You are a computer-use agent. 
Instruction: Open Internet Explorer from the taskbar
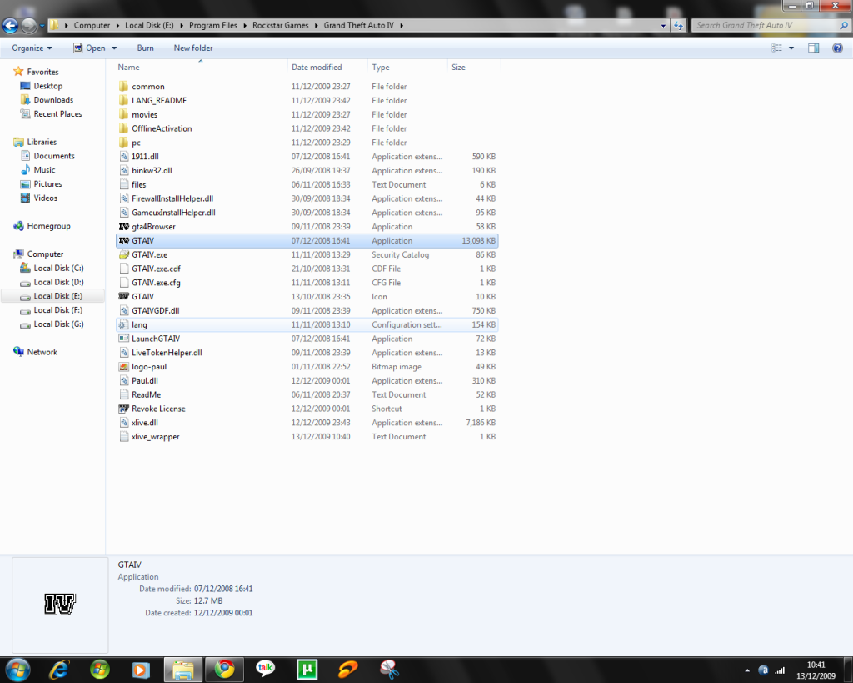[x=58, y=670]
